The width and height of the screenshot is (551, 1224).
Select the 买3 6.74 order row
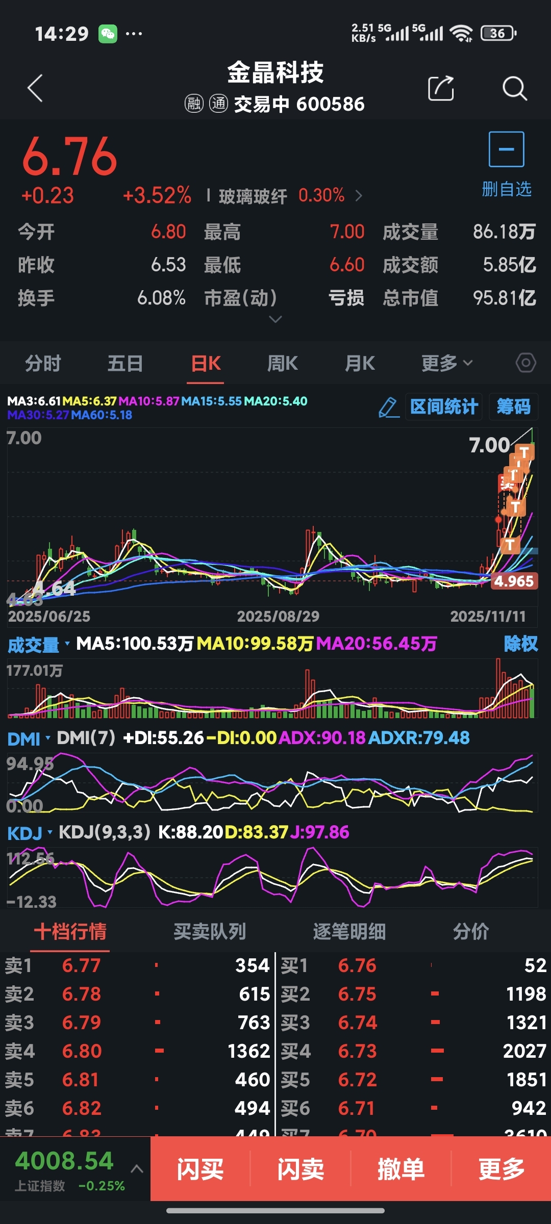click(x=414, y=1022)
